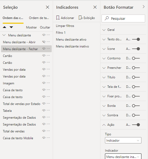Open more options for Caixa de texto Mobile
148x159 pixels.
[48, 138]
